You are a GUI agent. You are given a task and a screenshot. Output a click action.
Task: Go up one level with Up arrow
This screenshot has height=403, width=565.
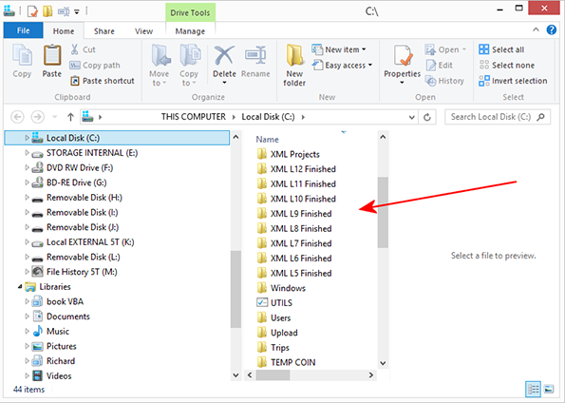[70, 117]
